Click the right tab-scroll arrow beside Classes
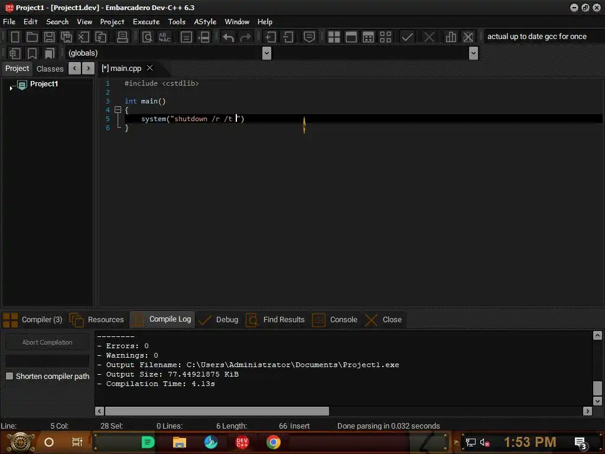The image size is (605, 454). (x=89, y=69)
